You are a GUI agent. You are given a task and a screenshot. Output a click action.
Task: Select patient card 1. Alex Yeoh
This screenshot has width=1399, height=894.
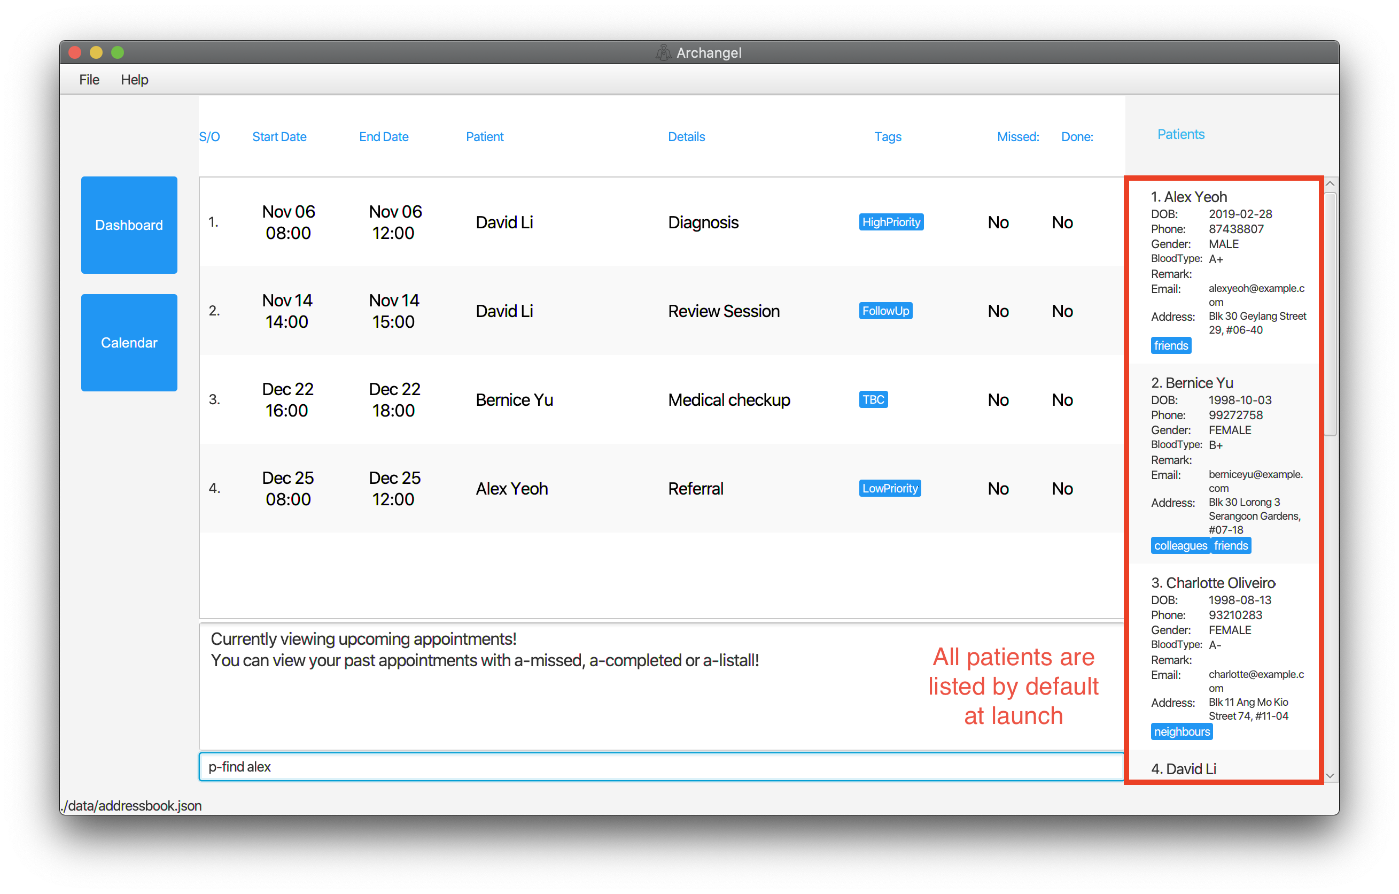pos(1224,272)
